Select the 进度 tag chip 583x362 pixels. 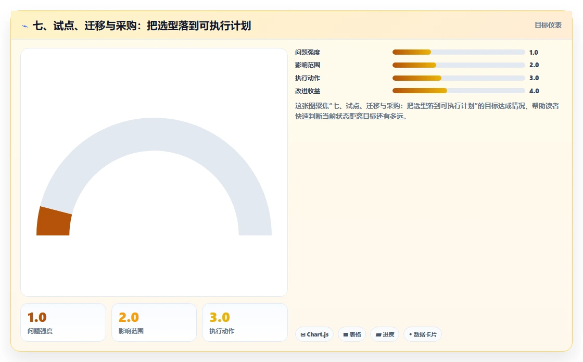pyautogui.click(x=385, y=334)
